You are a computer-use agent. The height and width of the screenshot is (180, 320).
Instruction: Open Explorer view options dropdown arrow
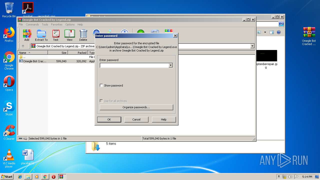click(x=265, y=32)
